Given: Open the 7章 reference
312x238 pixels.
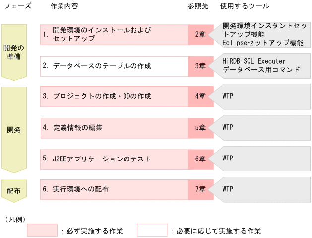Looking at the screenshot, I should (200, 189).
